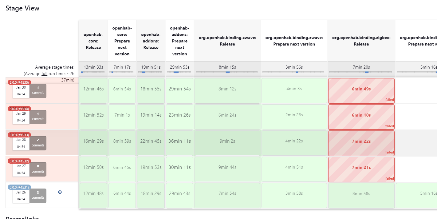Viewport: 437px width, 219px height.
Task: Click org.openhab.binding.zwave: Release column header
Action: 227,41
